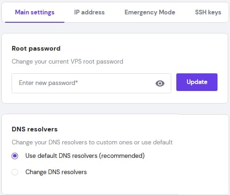Click 'Change your current VPS root password' text

[68, 62]
